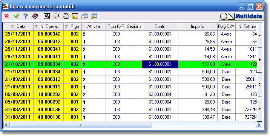270x136 pixels.
Task: Select C03 in operation 05 000313 rigo 002
Action: [x=116, y=79]
